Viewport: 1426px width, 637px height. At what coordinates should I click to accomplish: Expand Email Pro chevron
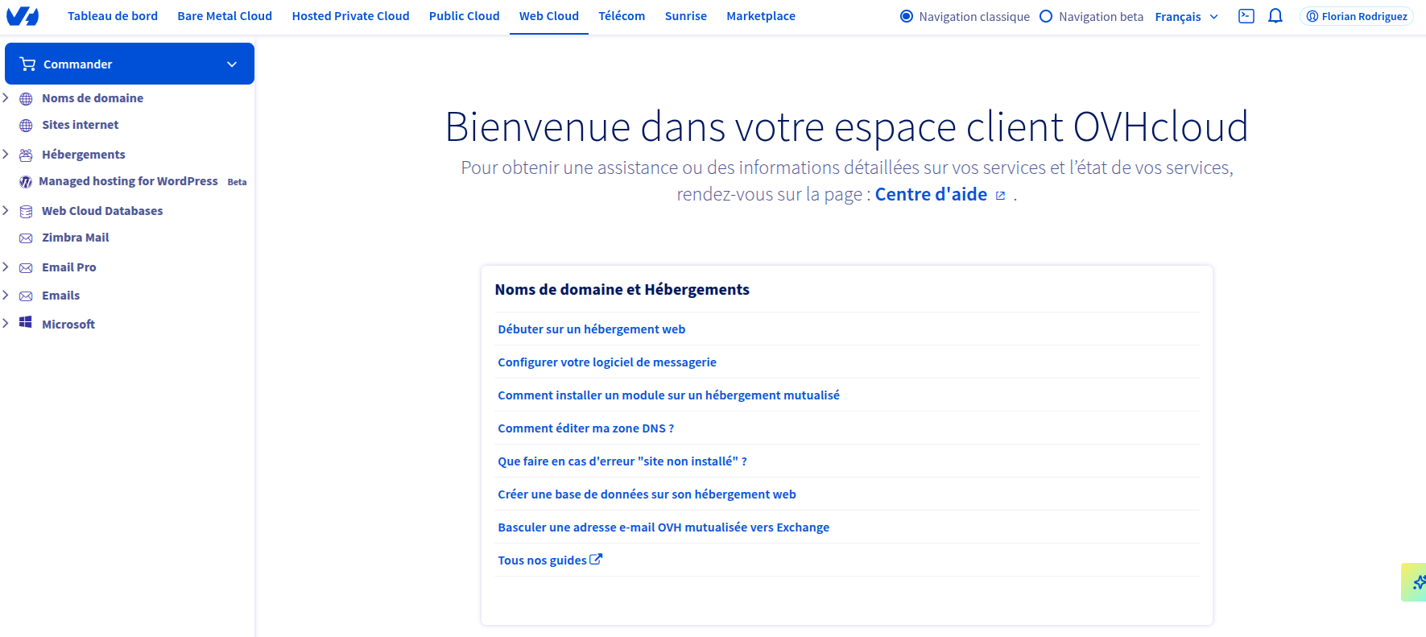pyautogui.click(x=6, y=267)
